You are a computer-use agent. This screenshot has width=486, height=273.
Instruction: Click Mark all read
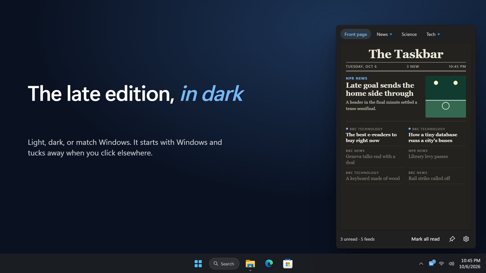coord(425,239)
